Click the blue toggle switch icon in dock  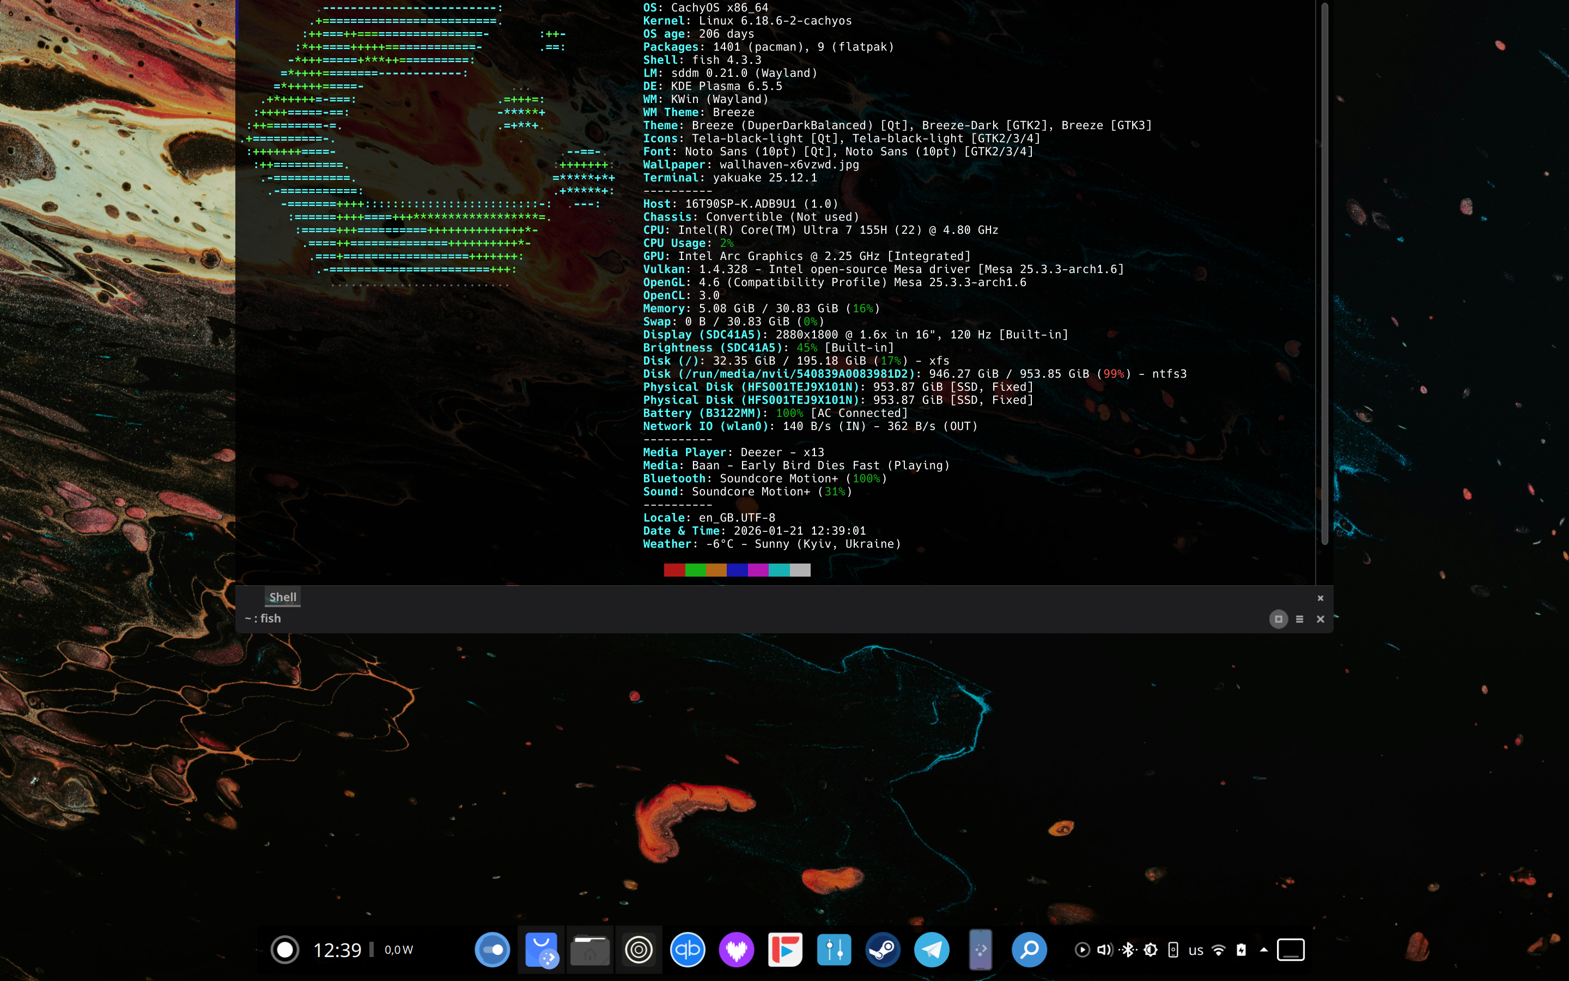(x=492, y=950)
